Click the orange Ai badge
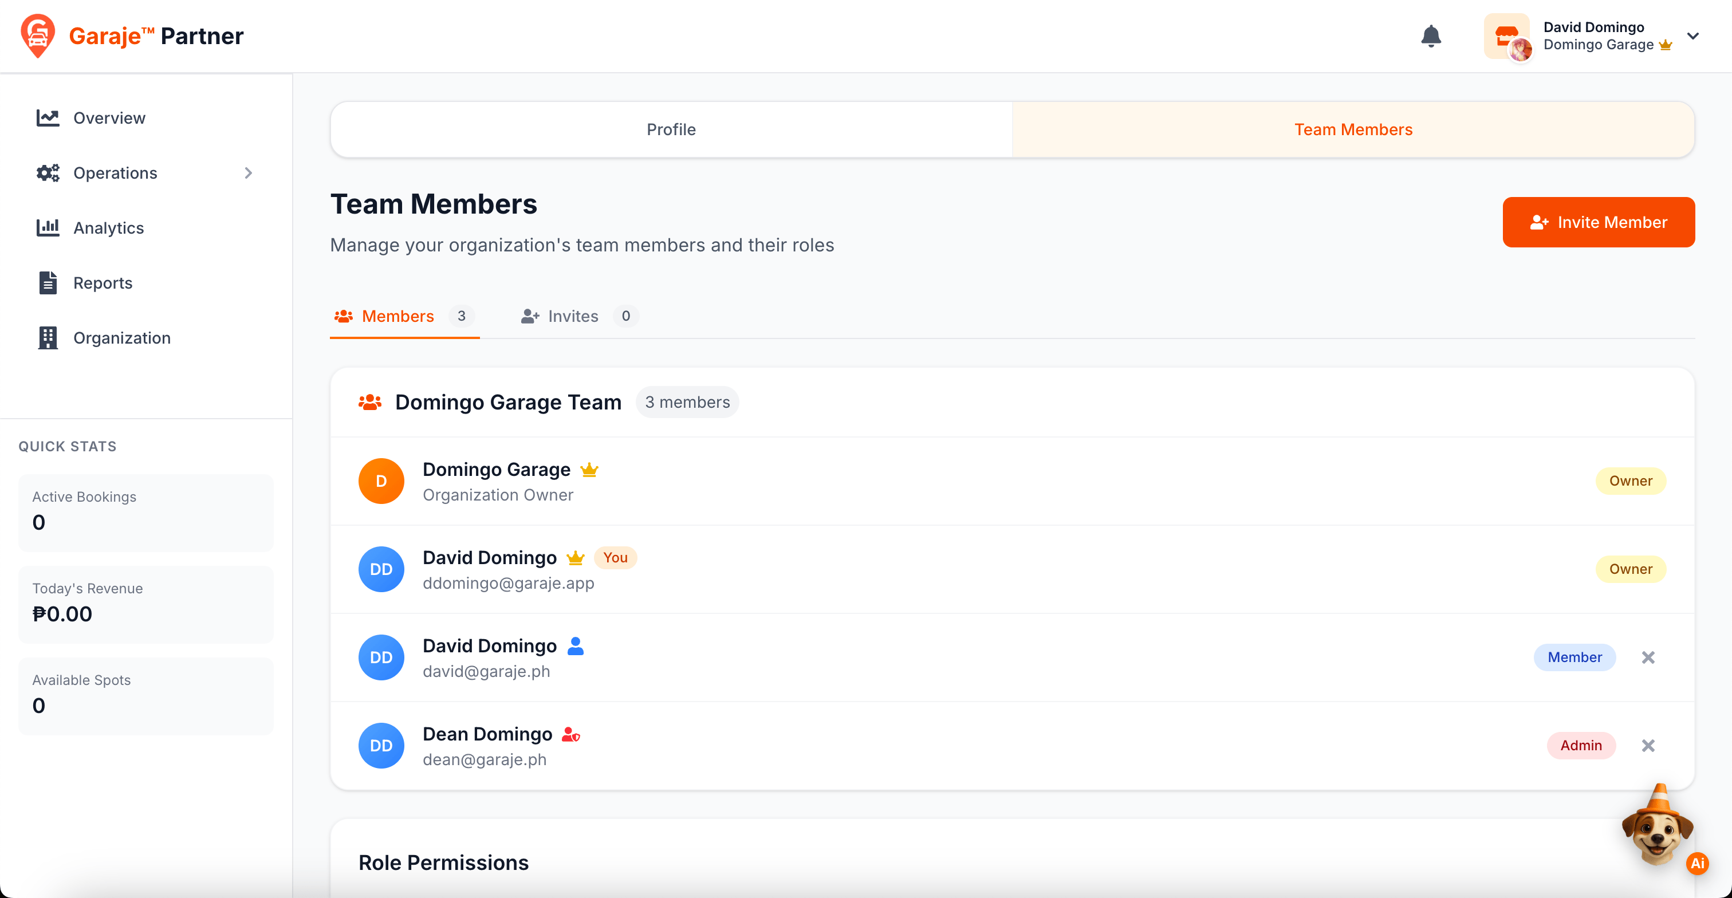 point(1697,863)
